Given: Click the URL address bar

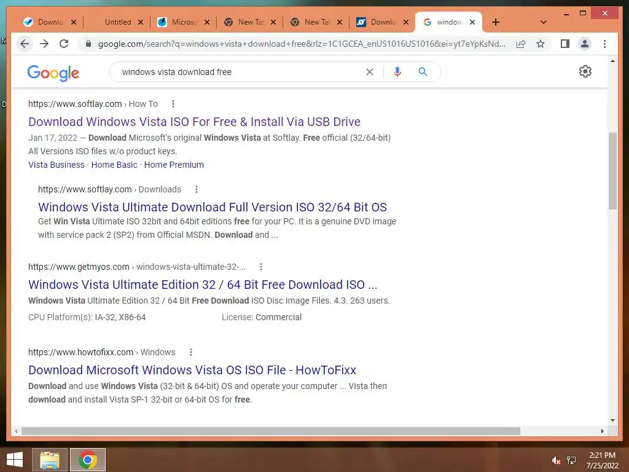Looking at the screenshot, I should 302,44.
